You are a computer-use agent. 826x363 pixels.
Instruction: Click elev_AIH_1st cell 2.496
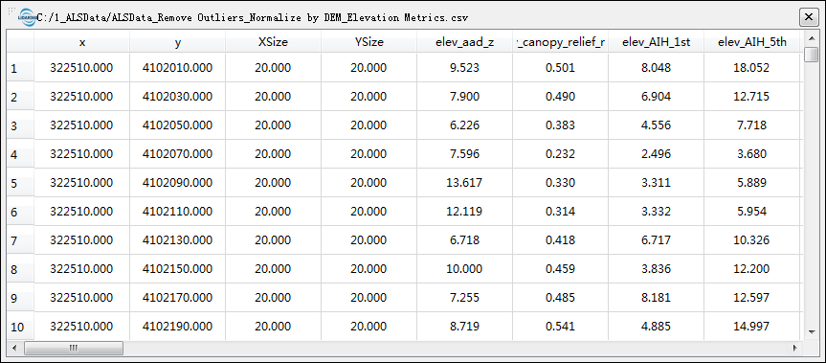point(656,154)
